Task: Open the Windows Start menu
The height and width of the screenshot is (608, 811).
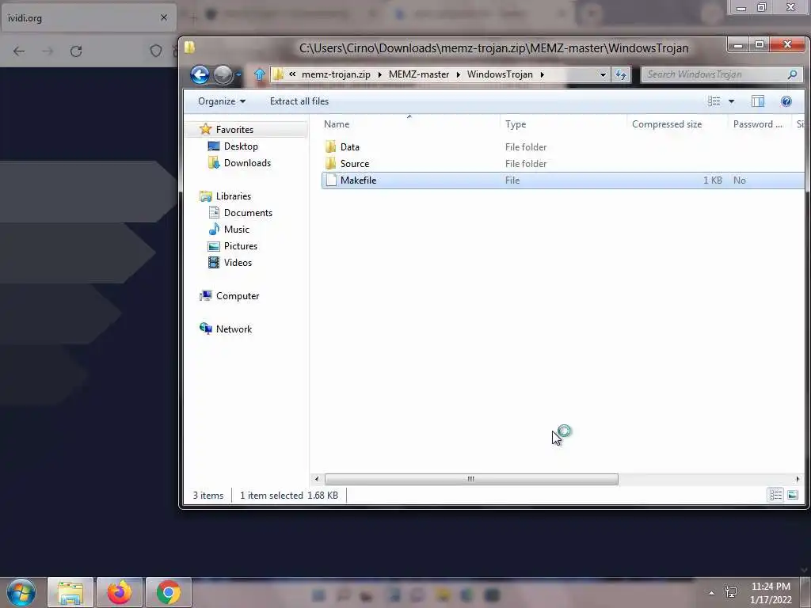Action: coord(21,592)
